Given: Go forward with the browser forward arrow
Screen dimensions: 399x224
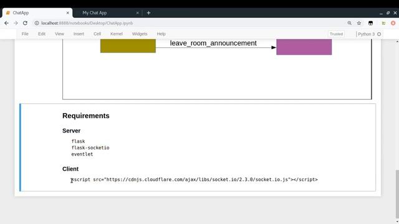Looking at the screenshot, I should pos(16,23).
